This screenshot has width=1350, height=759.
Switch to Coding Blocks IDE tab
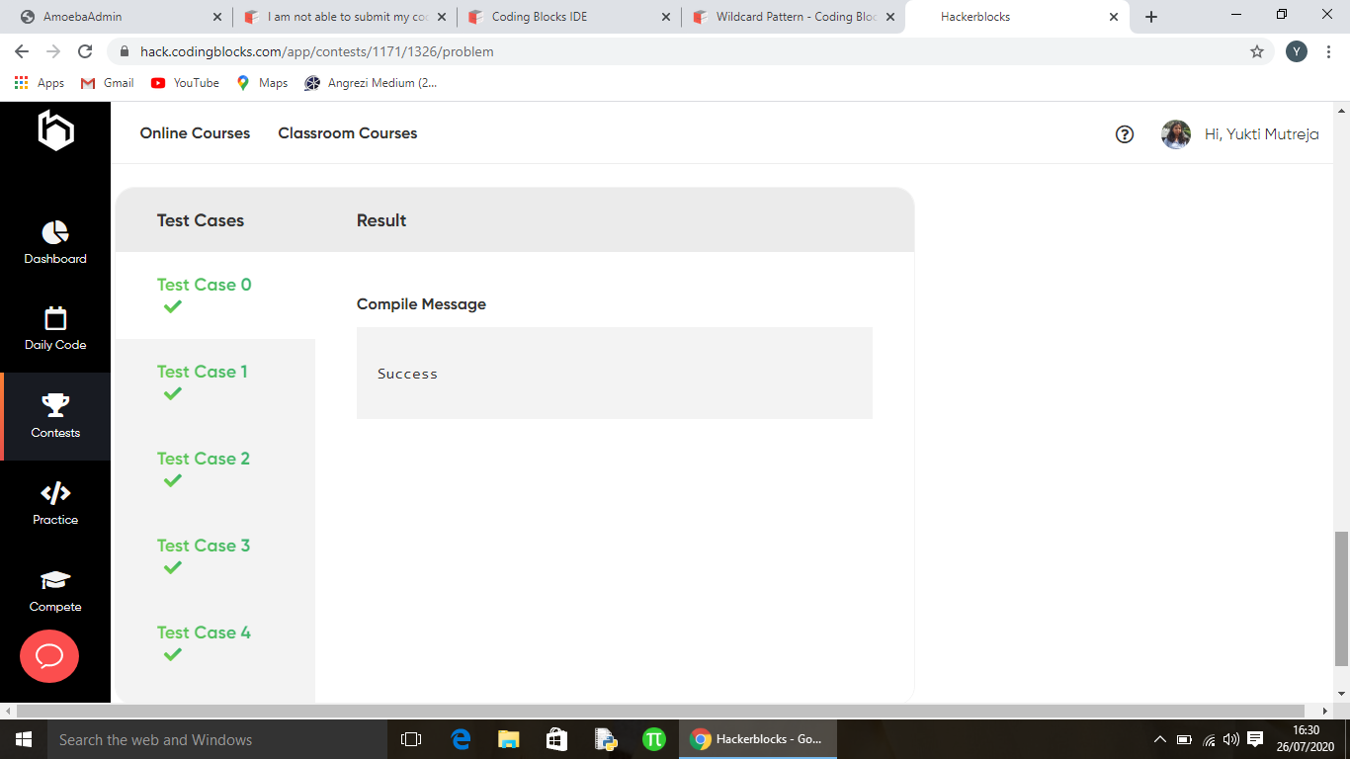click(x=569, y=17)
